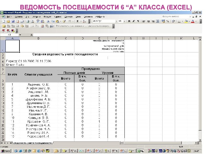Screen dimensions: 206x154
Task: Open the Сервис menu
Action: tap(58, 17)
